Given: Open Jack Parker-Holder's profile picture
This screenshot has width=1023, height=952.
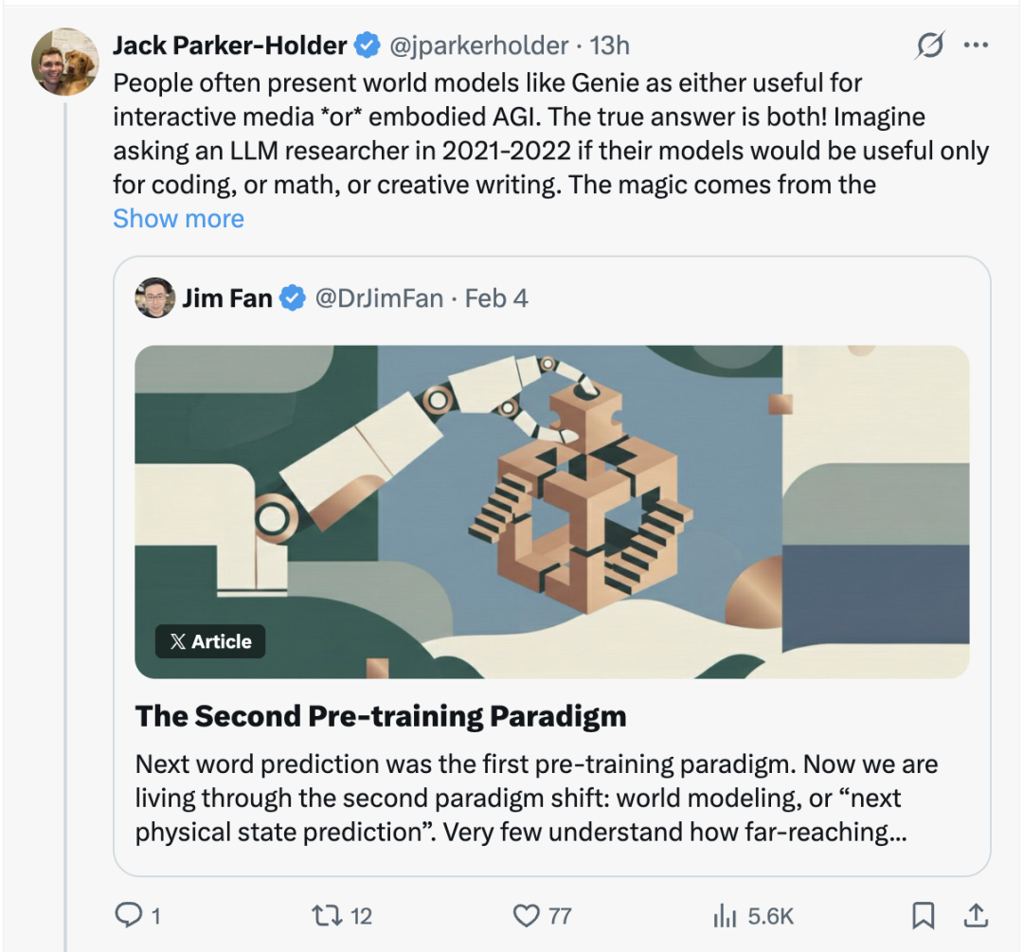Looking at the screenshot, I should [x=65, y=62].
